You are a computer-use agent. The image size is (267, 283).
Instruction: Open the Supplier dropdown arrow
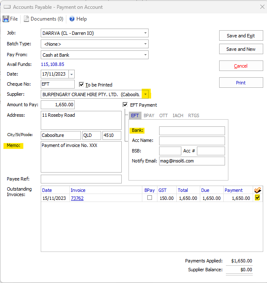pyautogui.click(x=145, y=94)
